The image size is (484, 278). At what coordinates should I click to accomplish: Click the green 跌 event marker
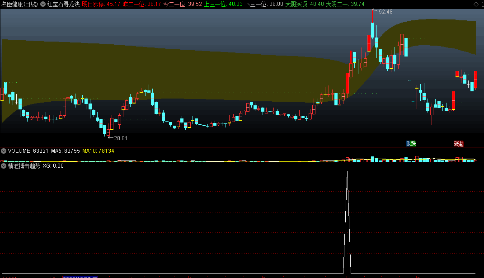[x=413, y=143]
